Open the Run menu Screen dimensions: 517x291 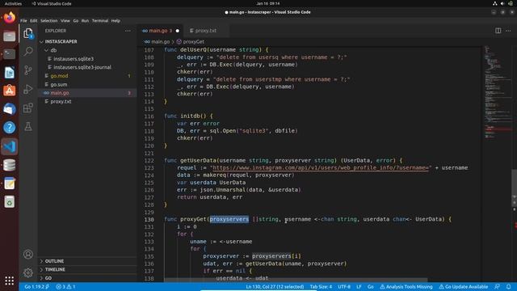85,21
